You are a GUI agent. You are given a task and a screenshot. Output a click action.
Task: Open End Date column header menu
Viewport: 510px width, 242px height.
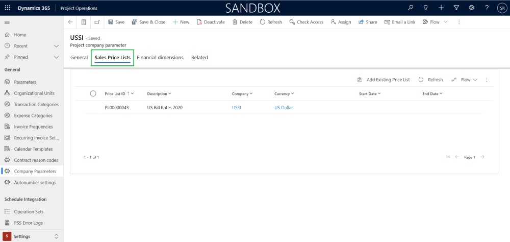(x=432, y=94)
